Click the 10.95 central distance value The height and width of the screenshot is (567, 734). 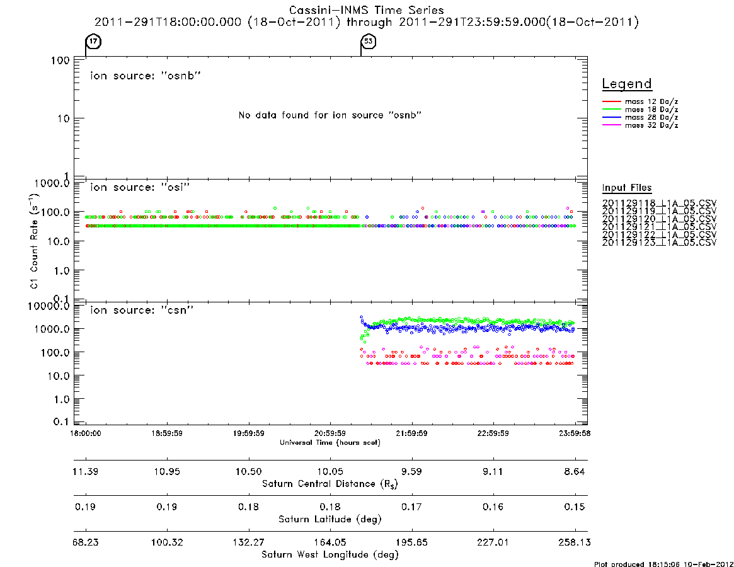point(167,471)
